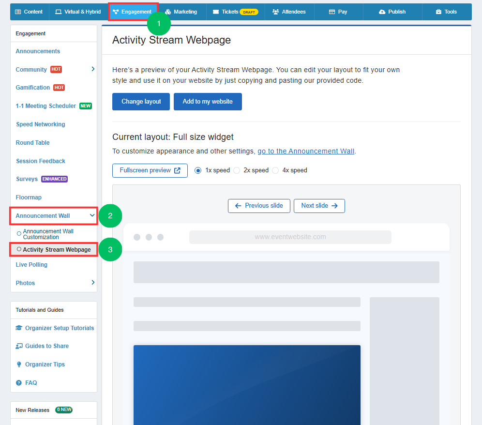Viewport: 482px width, 425px height.
Task: Click the www.eventwebsite.com address bar
Action: 290,237
